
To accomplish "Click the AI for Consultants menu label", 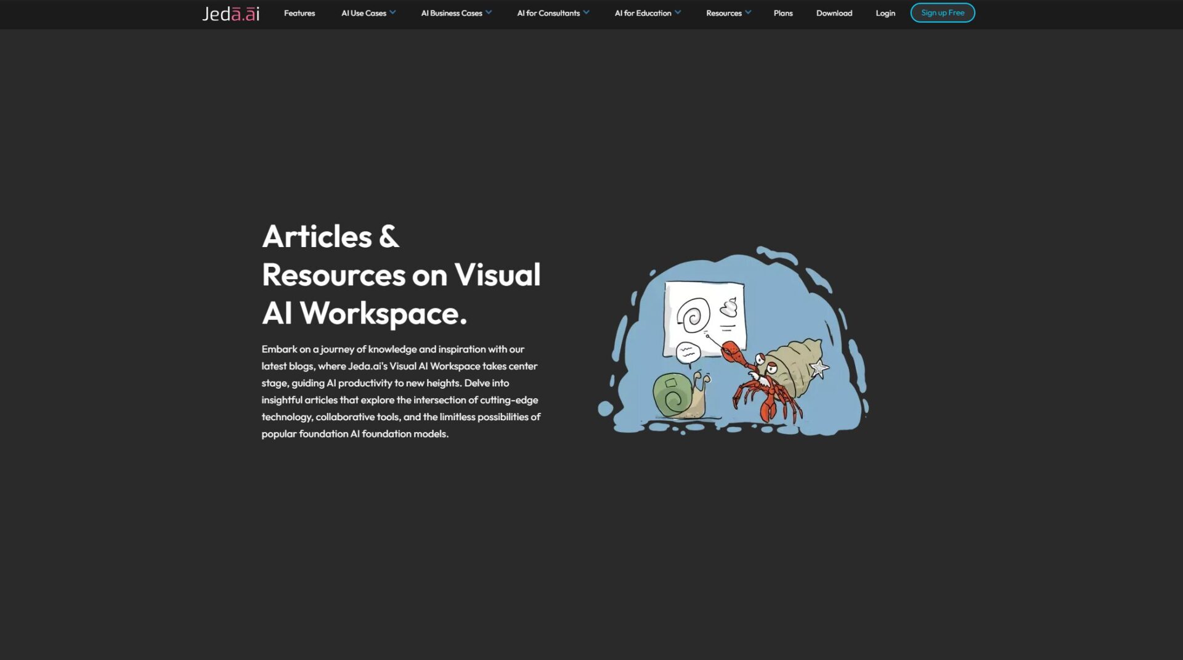I will pos(548,13).
